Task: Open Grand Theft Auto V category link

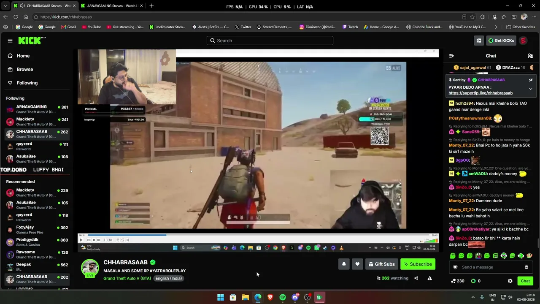Action: (127, 278)
